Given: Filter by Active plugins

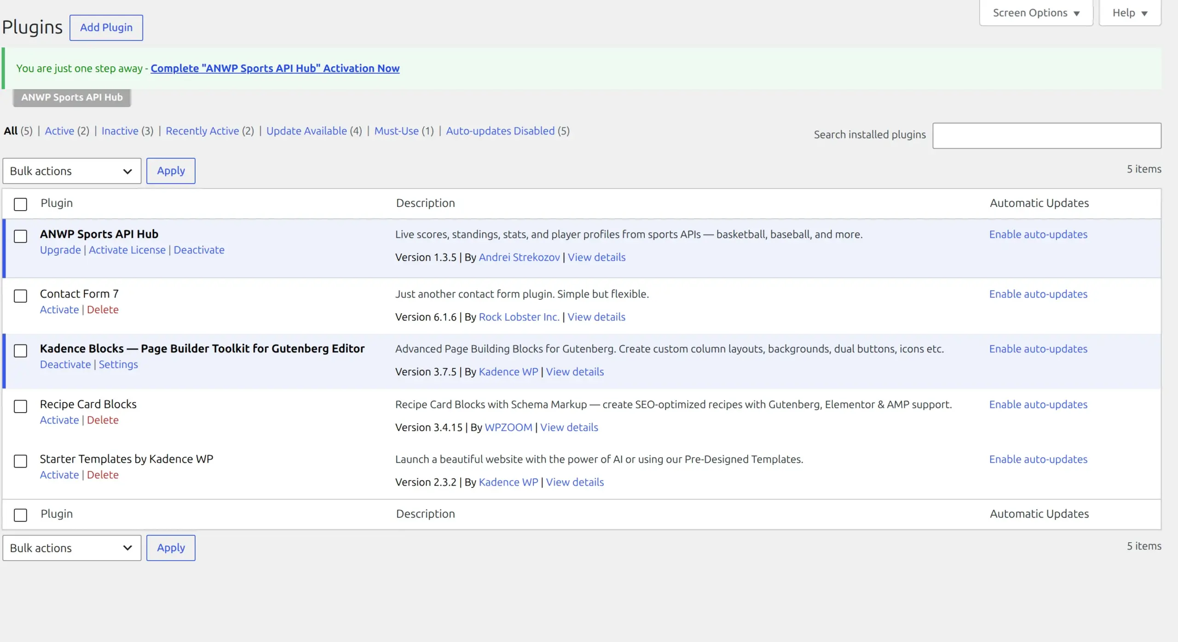Looking at the screenshot, I should 59,131.
